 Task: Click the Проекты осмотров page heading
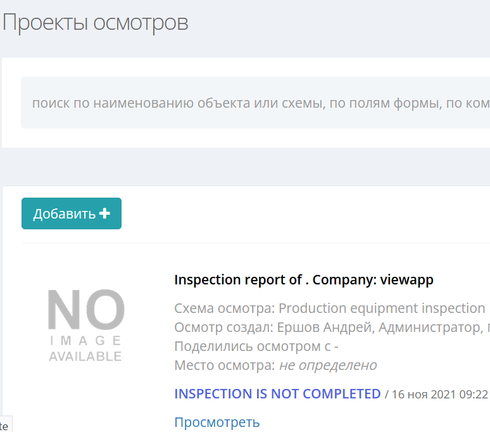point(96,23)
